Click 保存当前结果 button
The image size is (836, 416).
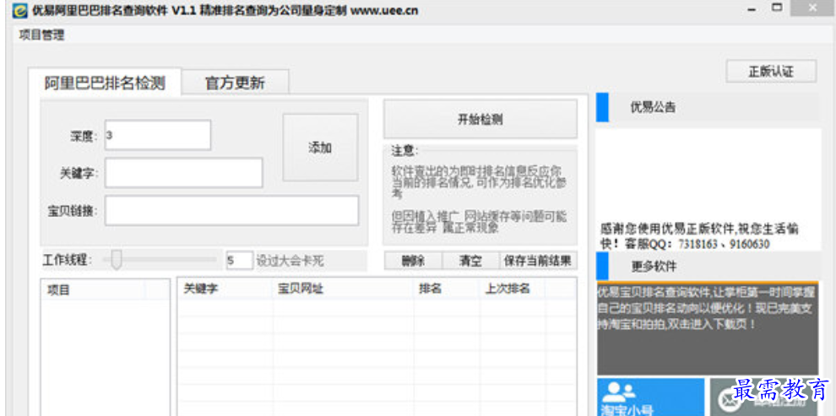point(538,261)
